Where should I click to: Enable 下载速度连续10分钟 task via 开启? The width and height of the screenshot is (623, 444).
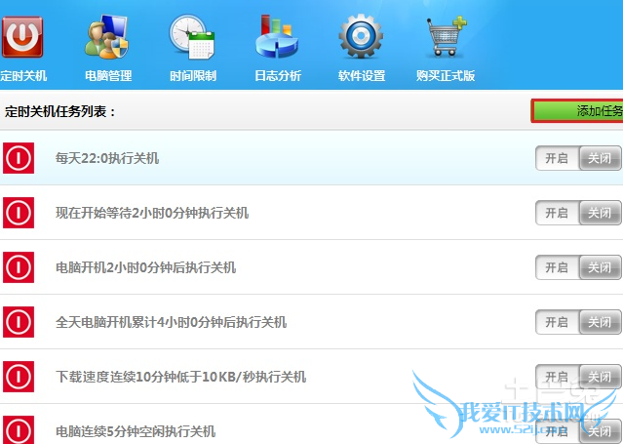(x=557, y=377)
